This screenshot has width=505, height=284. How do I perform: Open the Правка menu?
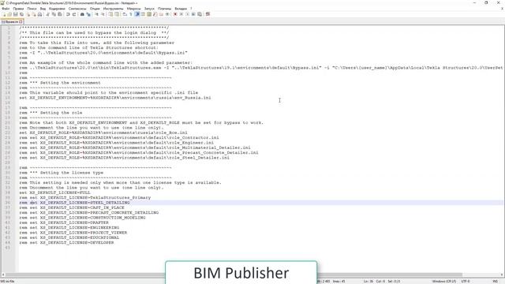(x=18, y=9)
